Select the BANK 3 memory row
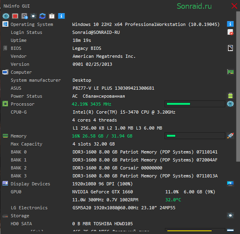The width and height of the screenshot is (240, 234). [x=114, y=176]
